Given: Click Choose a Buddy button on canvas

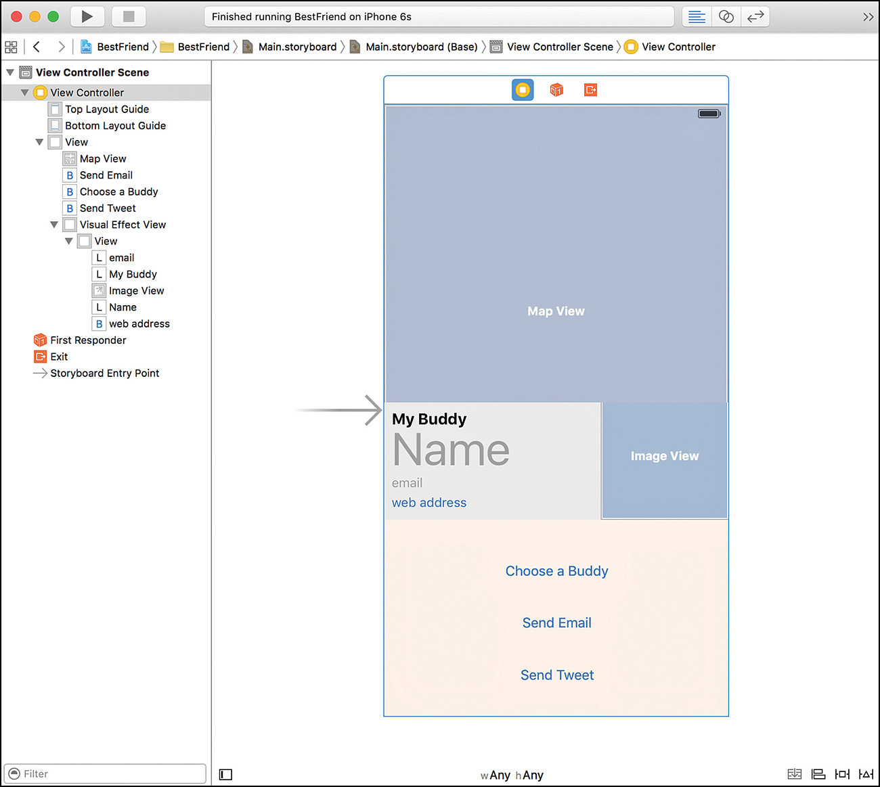Looking at the screenshot, I should [x=556, y=571].
